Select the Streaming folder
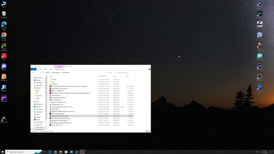The image size is (274, 154). coord(54,84)
